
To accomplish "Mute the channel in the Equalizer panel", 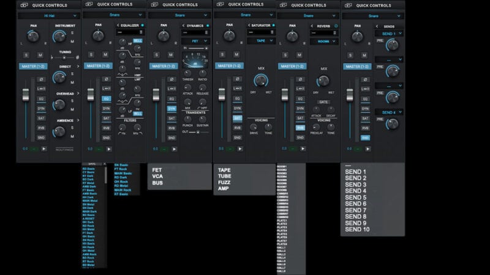I will (x=105, y=55).
